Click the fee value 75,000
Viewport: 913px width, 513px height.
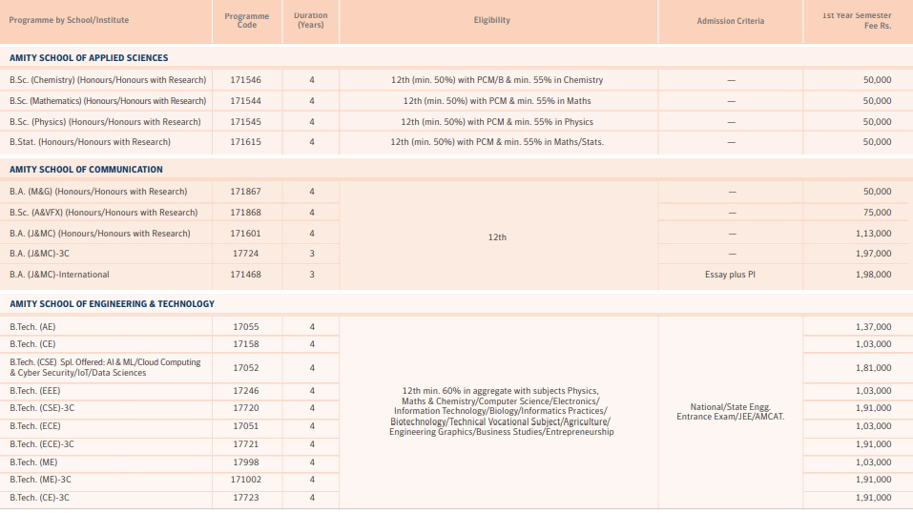877,213
